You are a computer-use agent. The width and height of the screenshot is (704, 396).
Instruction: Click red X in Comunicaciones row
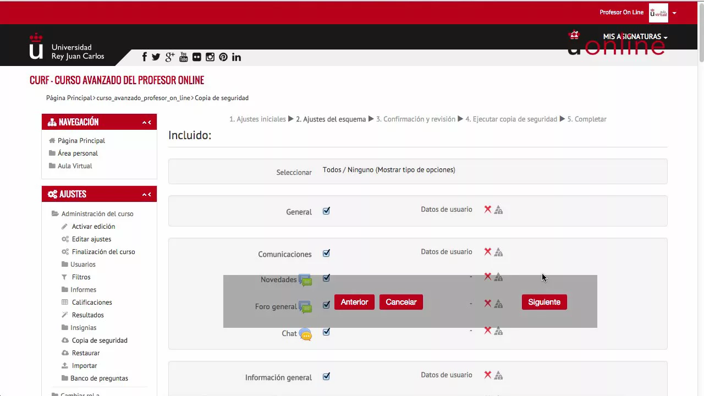pos(487,252)
